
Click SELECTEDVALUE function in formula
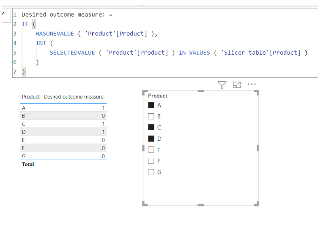pyautogui.click(x=72, y=52)
